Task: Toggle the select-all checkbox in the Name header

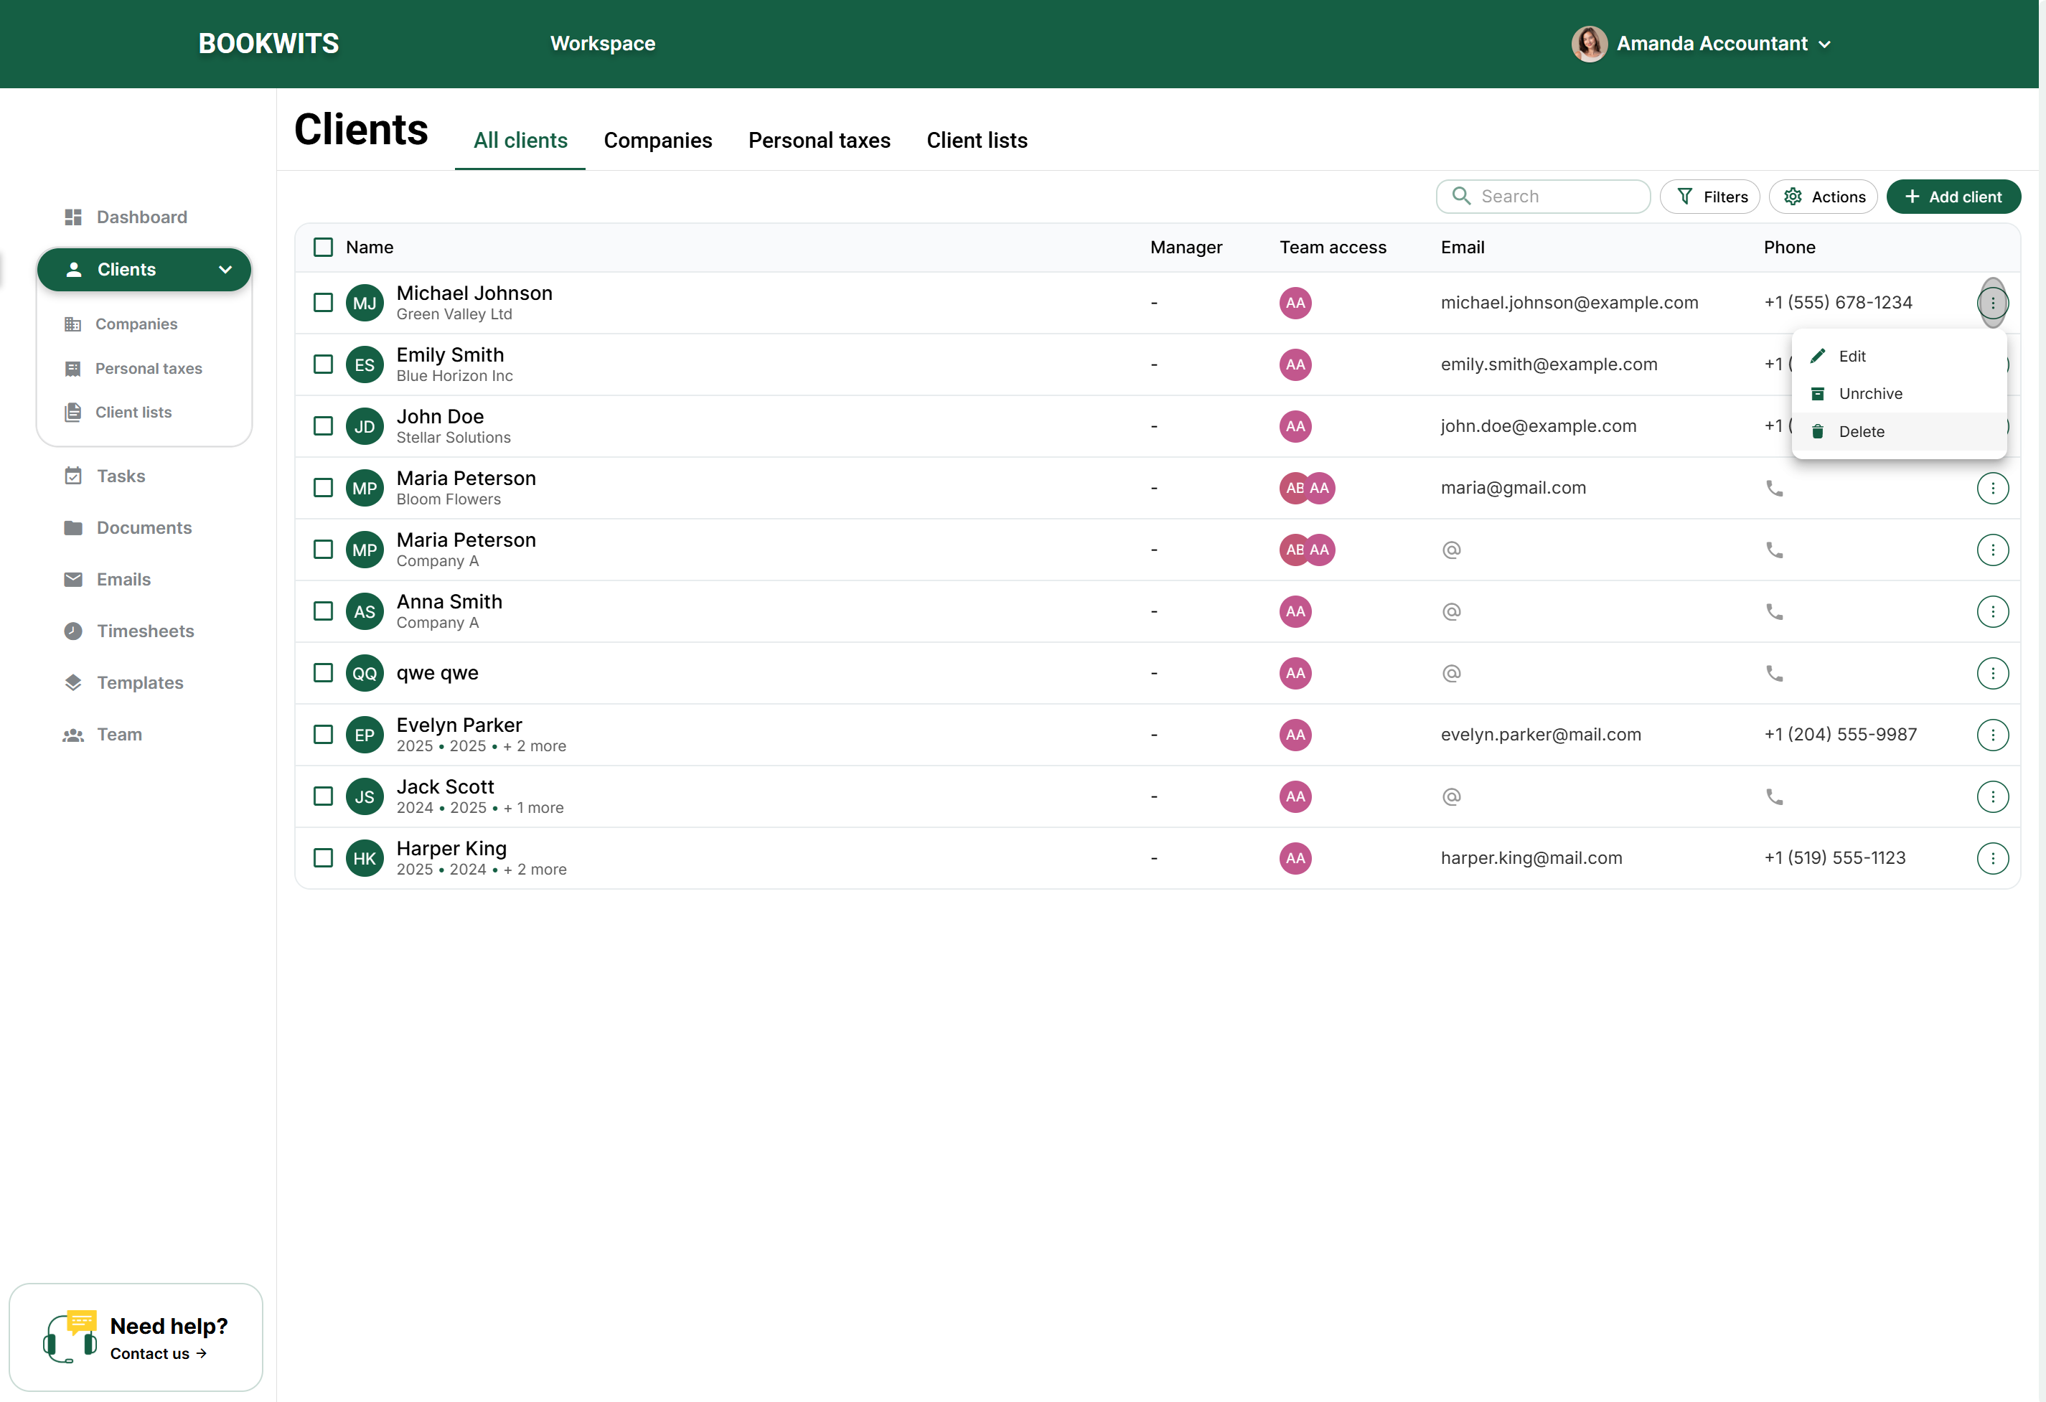Action: pos(323,248)
